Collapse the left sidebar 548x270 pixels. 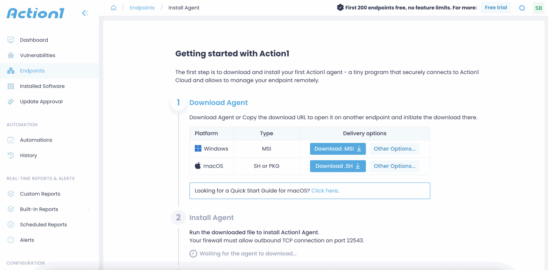pos(85,13)
